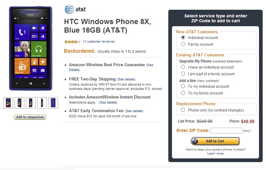Image resolution: width=266 pixels, height=170 pixels.
Task: Select the third phone thumbnail view
Action: [31, 103]
